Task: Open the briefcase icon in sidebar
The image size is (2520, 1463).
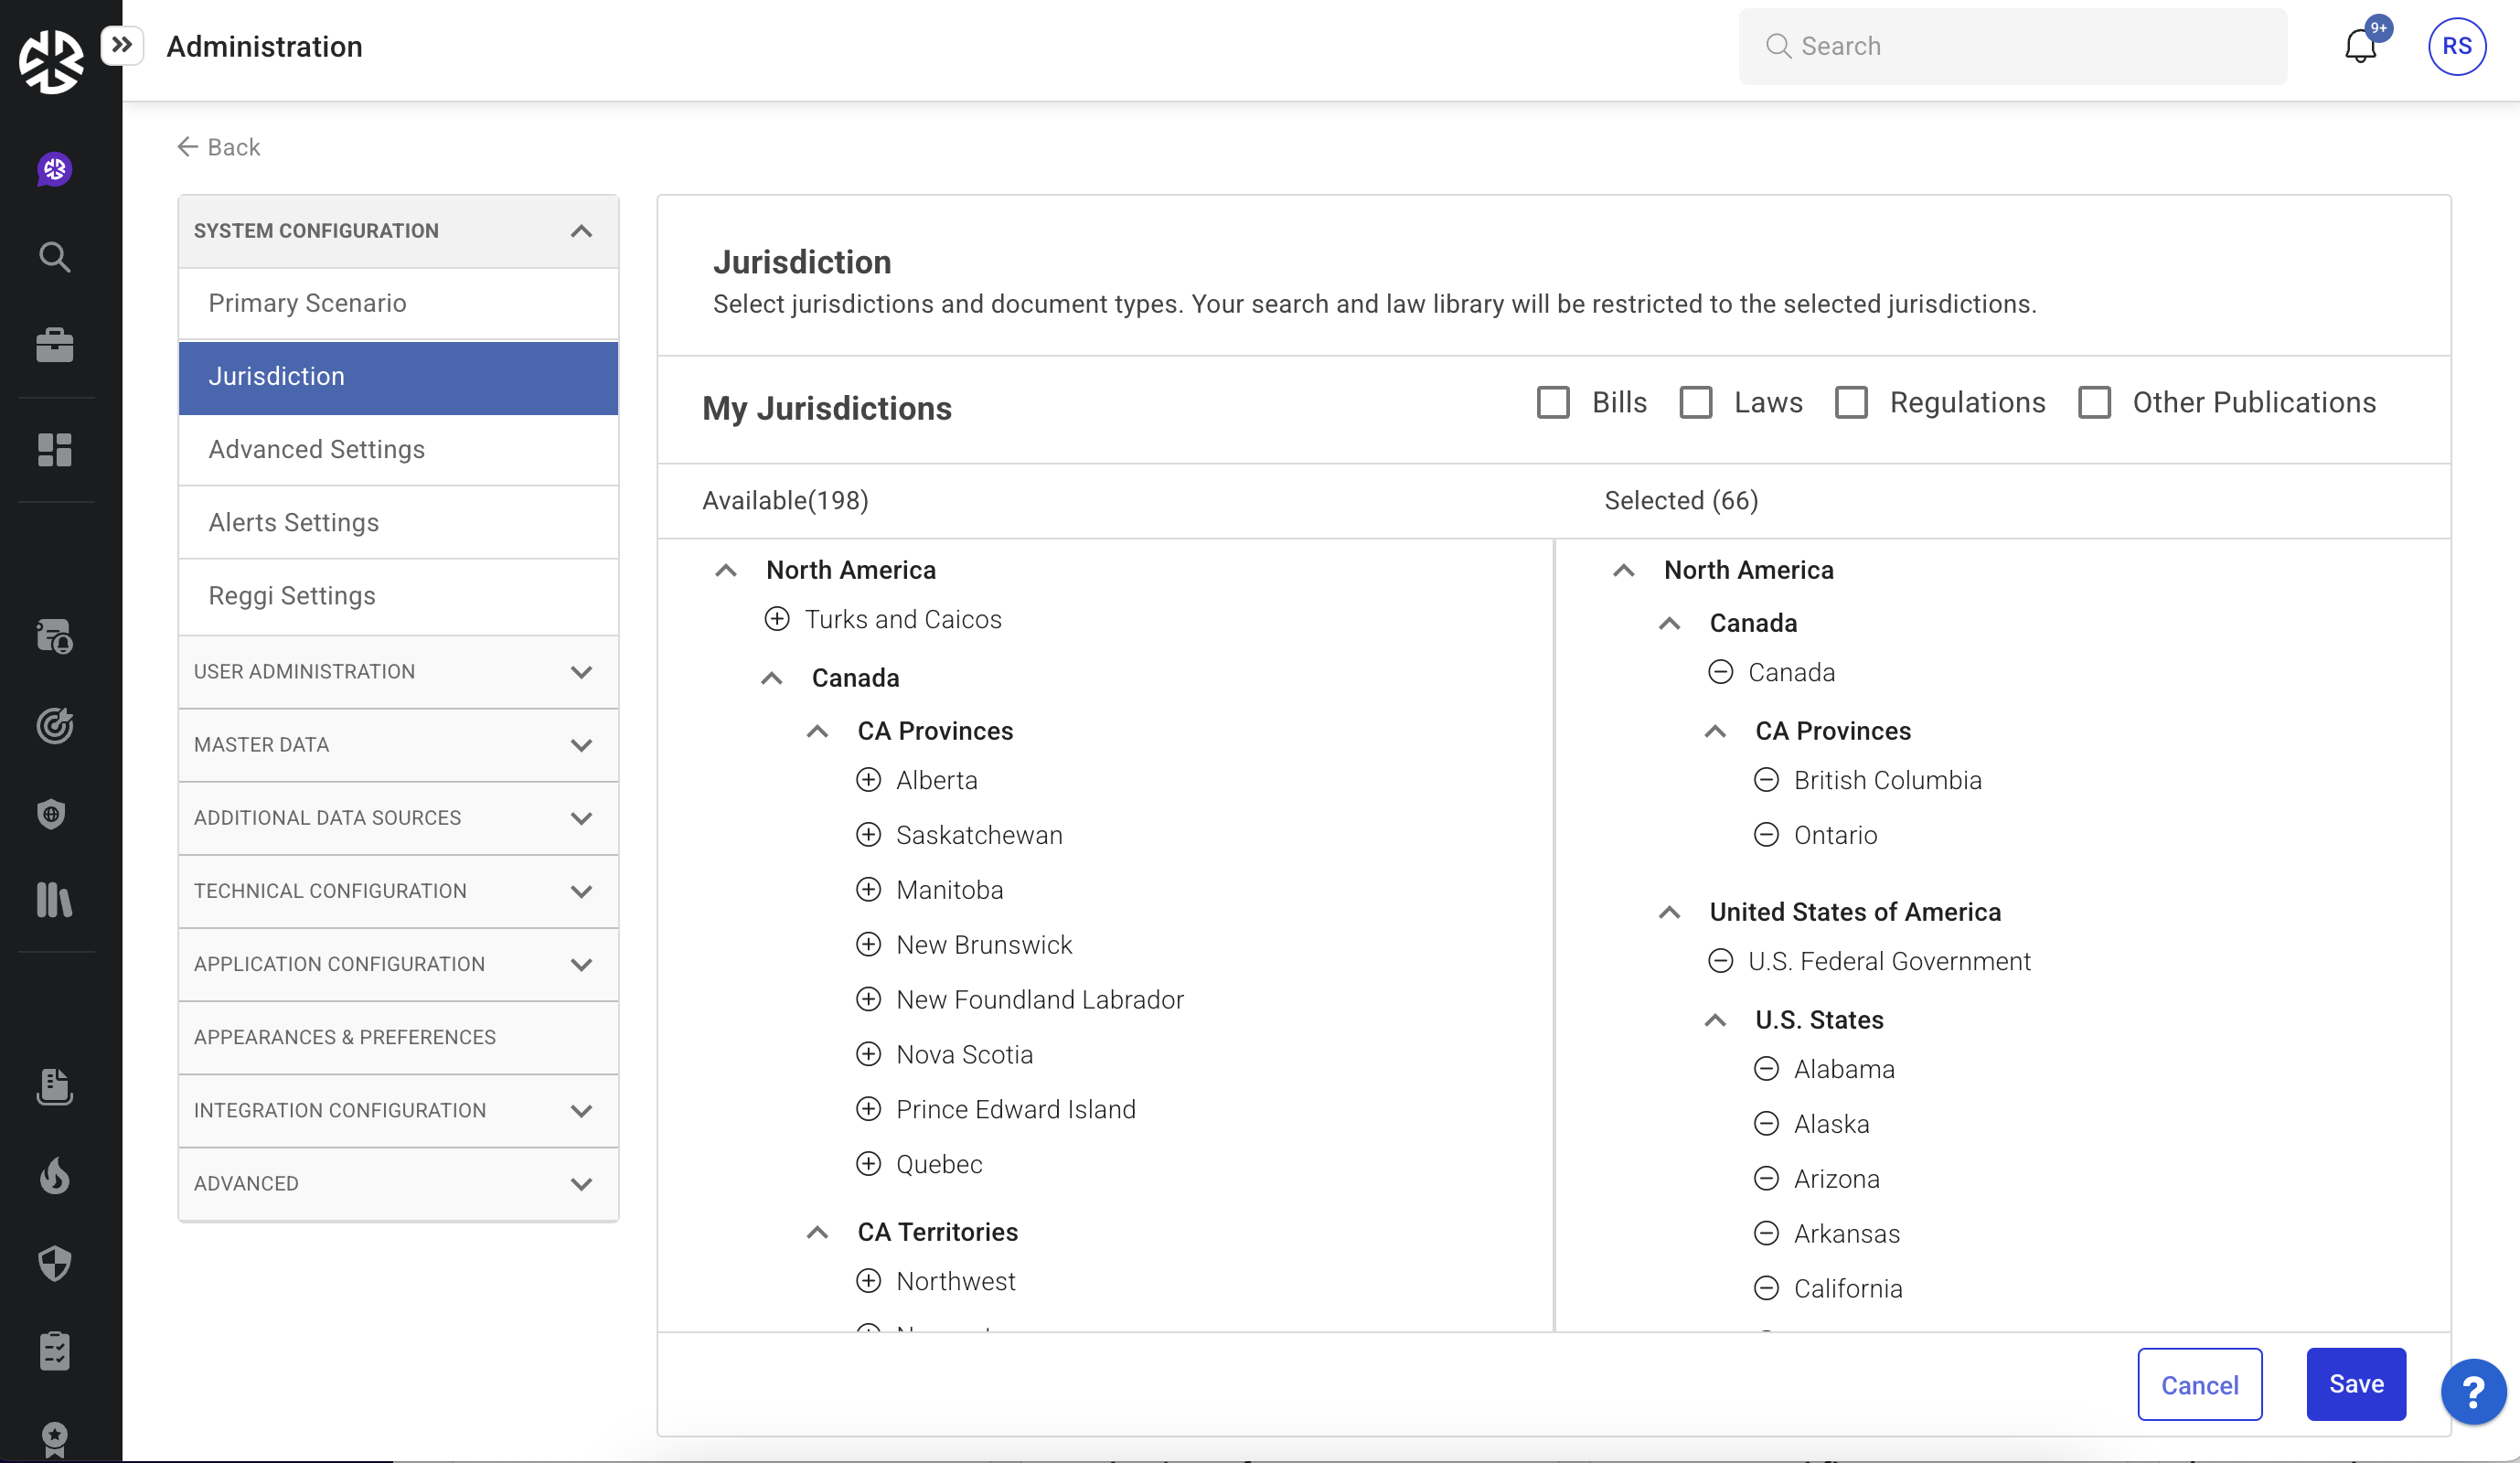Action: [x=54, y=345]
